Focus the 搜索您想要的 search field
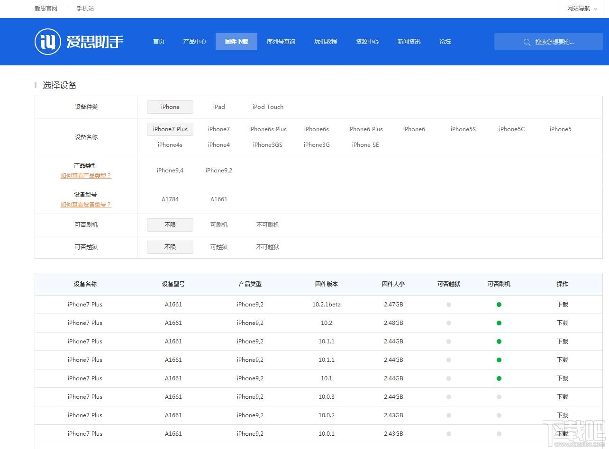The width and height of the screenshot is (609, 449). (x=549, y=42)
